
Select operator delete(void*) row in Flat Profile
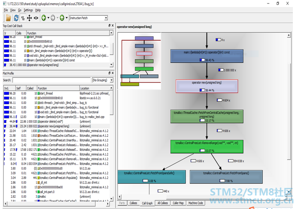pos(56,121)
